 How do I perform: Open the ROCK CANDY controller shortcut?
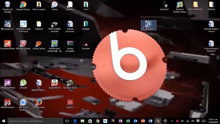55,27
